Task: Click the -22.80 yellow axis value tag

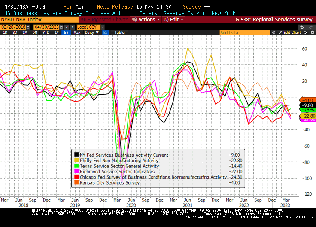Action: pos(307,116)
